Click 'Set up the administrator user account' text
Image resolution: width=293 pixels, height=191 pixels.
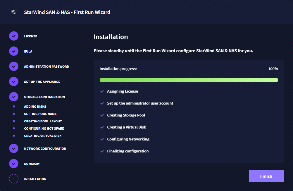(140, 103)
